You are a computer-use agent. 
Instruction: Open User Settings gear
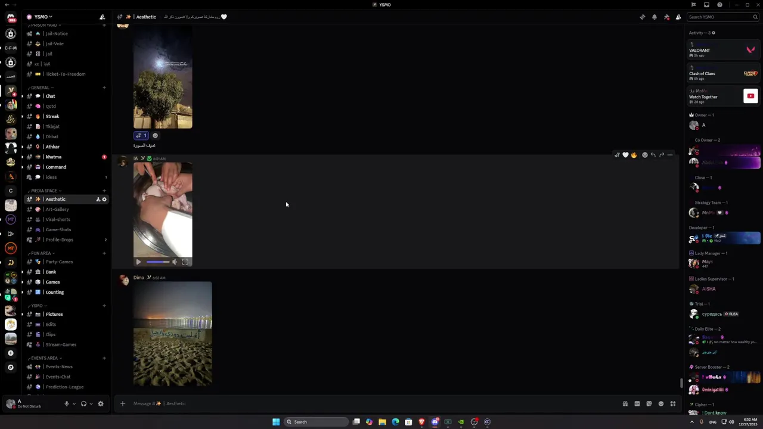101,403
